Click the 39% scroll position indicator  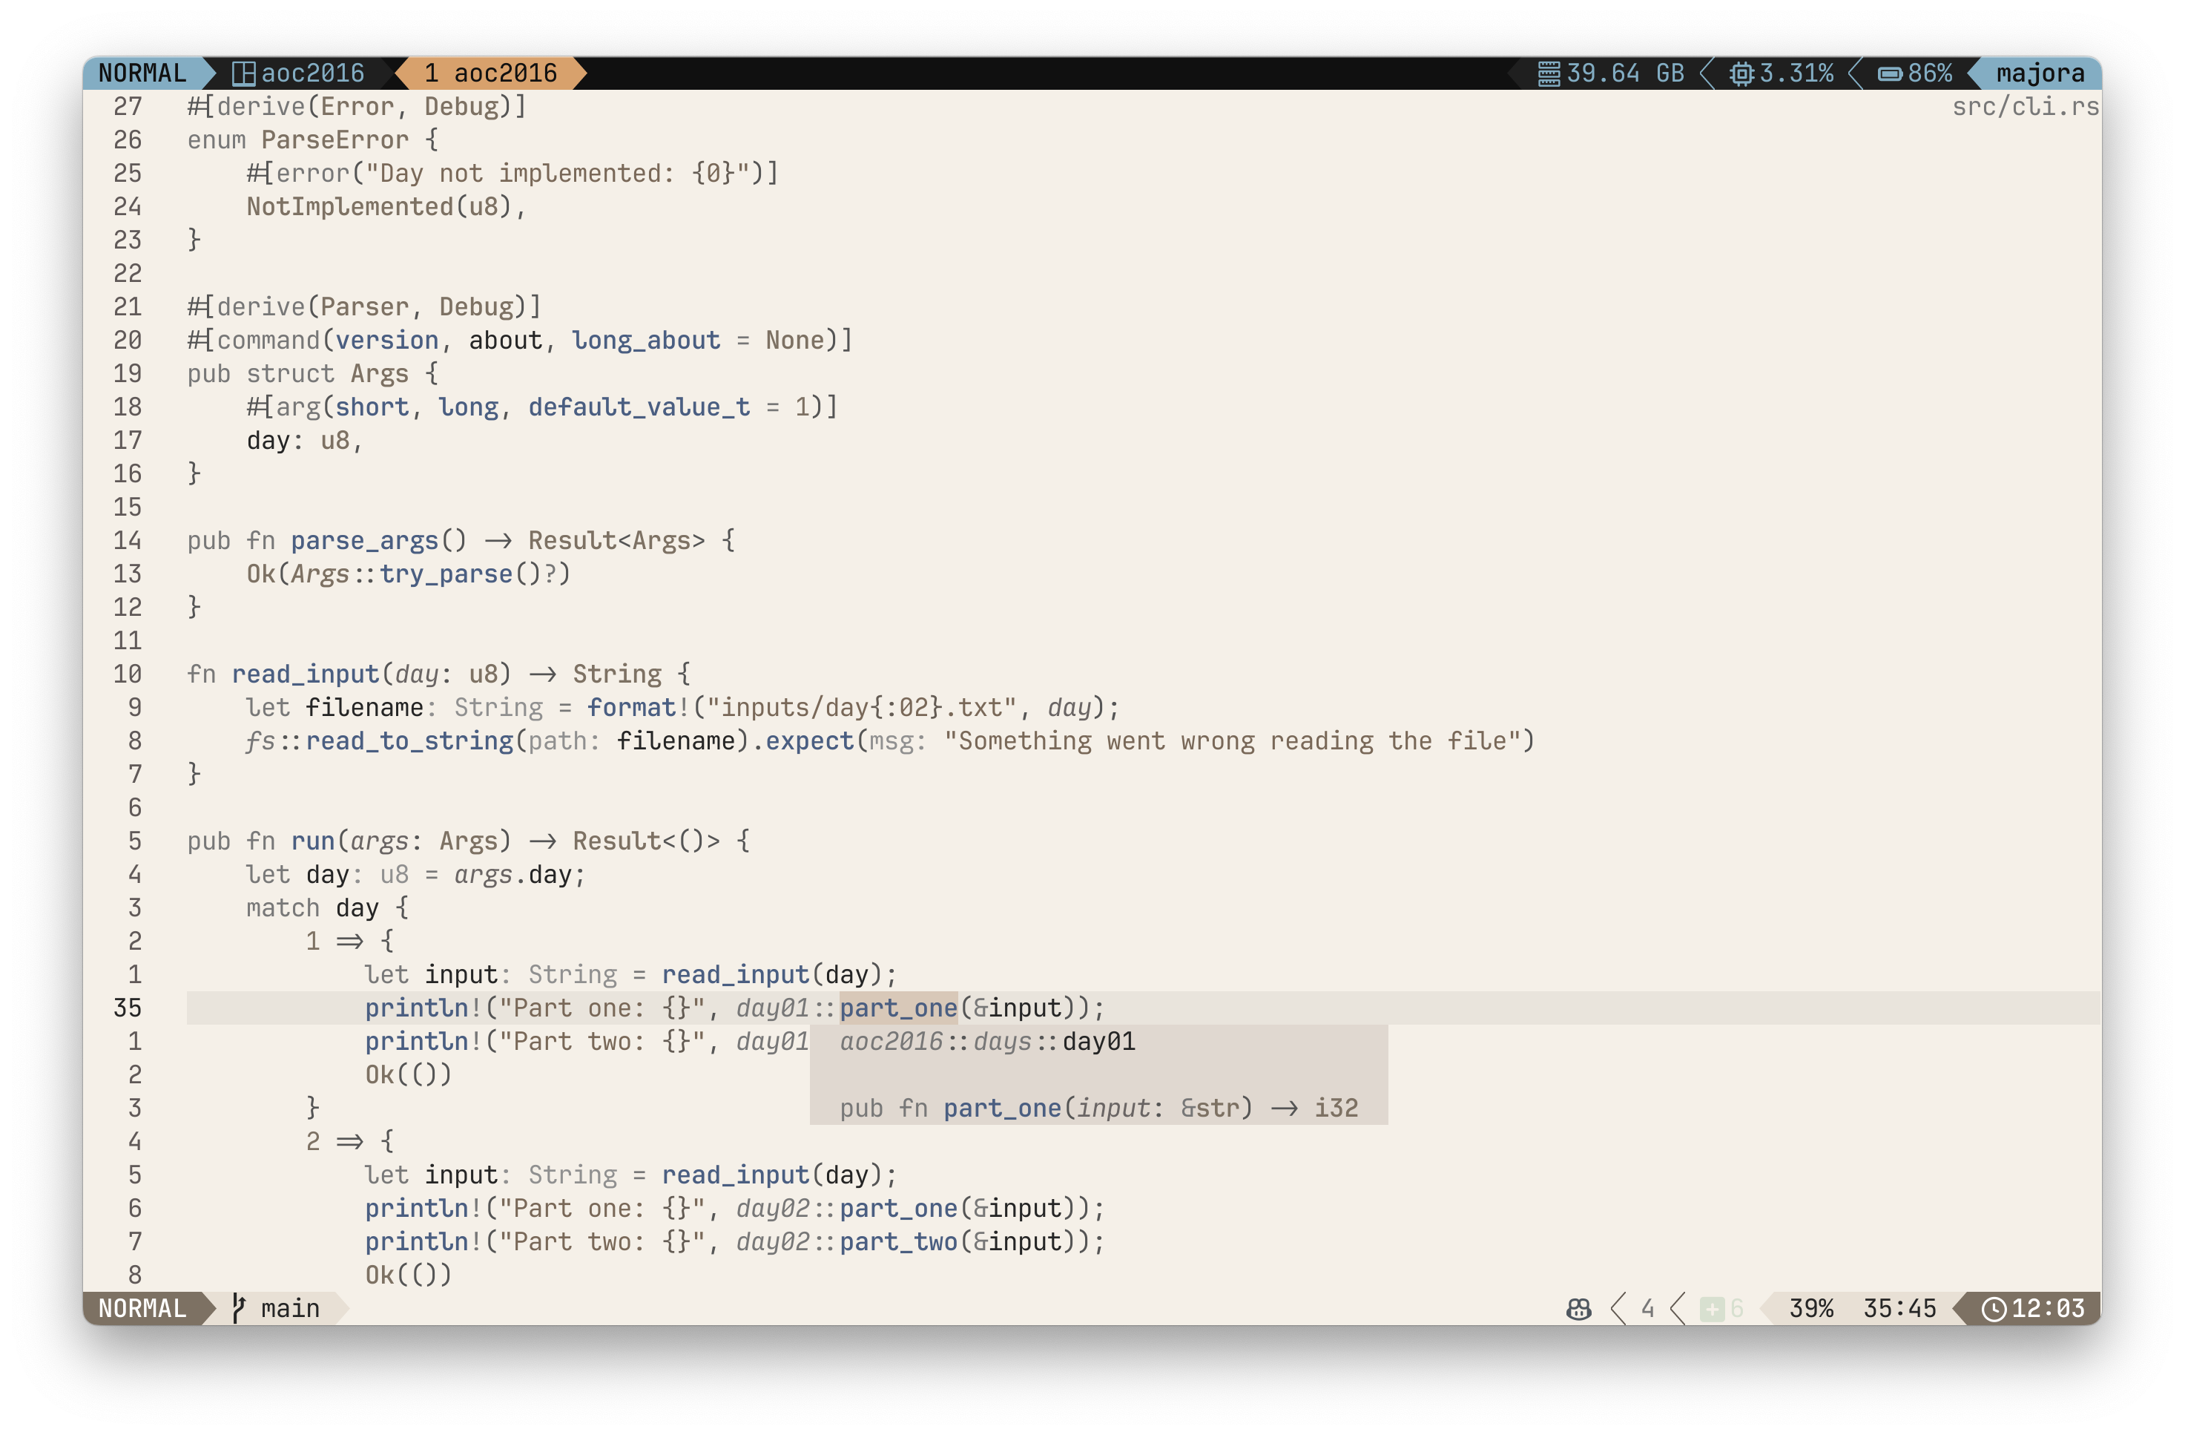pos(1810,1308)
